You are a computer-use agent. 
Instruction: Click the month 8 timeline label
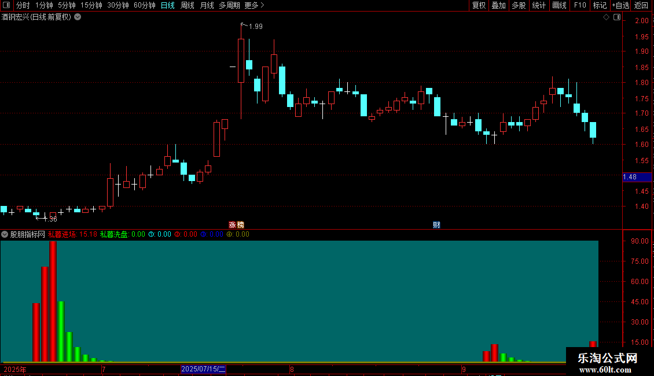[x=292, y=369]
